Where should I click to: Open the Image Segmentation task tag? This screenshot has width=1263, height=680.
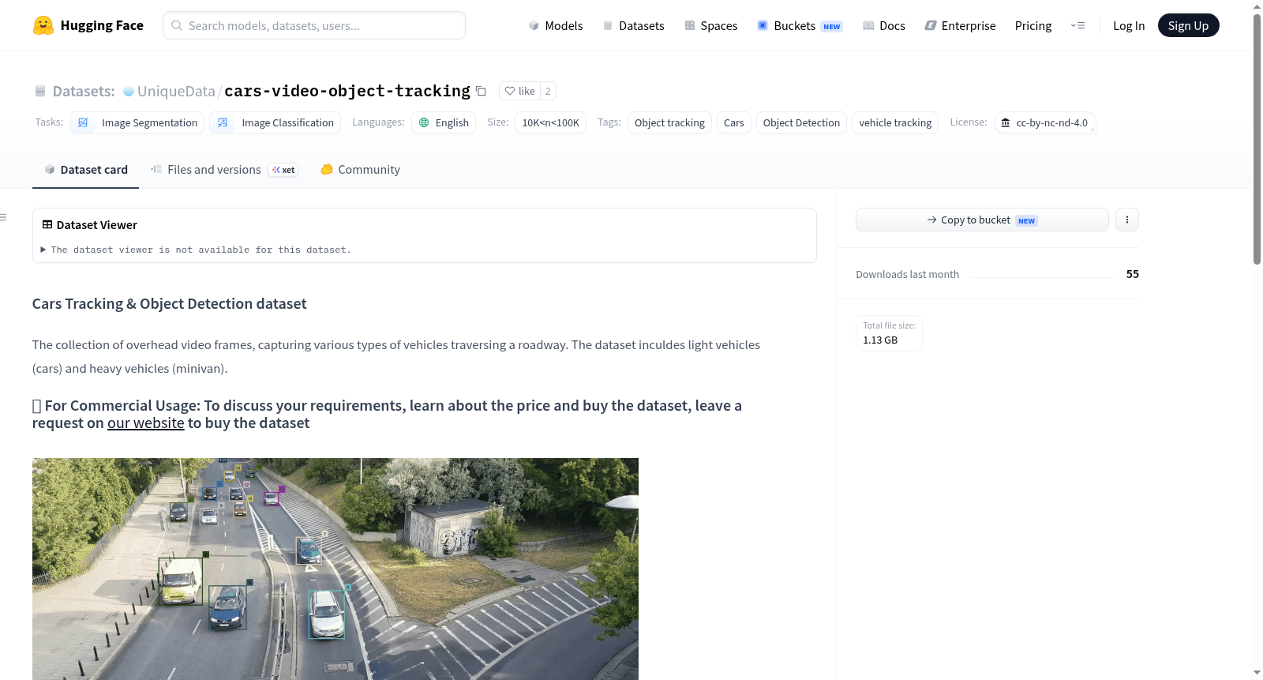(x=137, y=122)
